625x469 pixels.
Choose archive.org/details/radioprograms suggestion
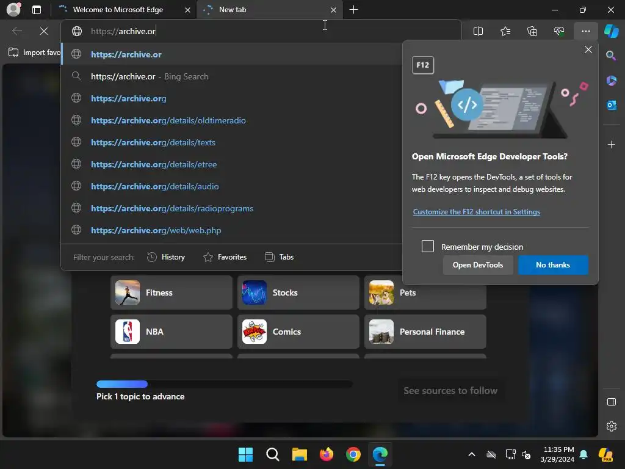(x=231, y=208)
